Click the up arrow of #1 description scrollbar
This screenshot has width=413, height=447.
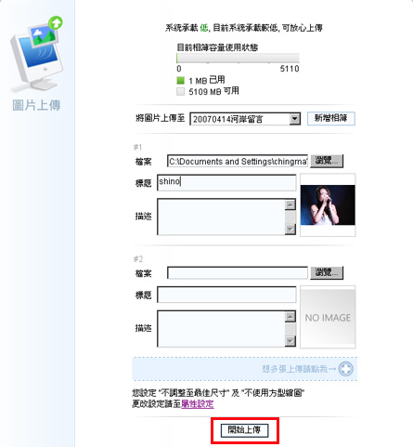click(x=290, y=204)
